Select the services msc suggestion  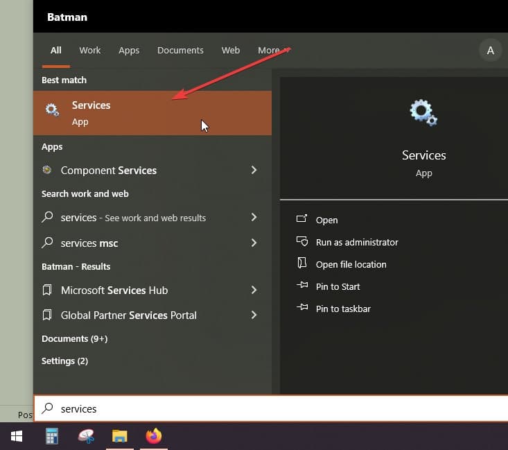152,243
